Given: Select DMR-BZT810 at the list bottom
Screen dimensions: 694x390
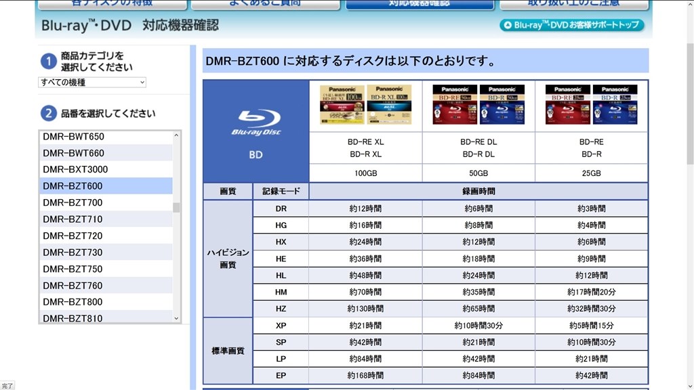Looking at the screenshot, I should pyautogui.click(x=106, y=318).
